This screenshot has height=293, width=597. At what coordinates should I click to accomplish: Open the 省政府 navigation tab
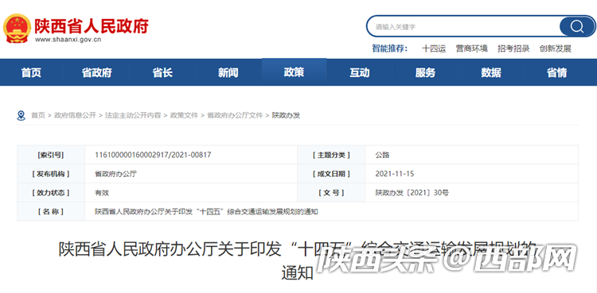(96, 72)
